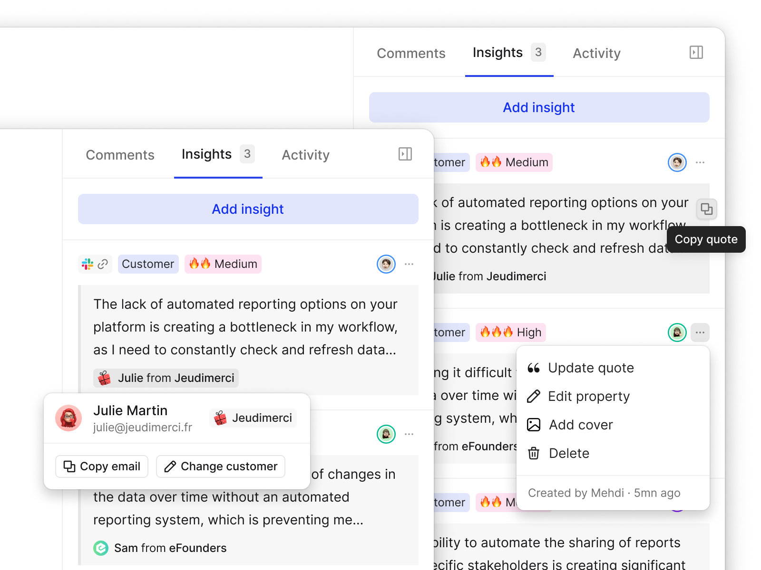Viewport: 761px width, 570px height.
Task: Select Update quote from the context menu
Action: [x=590, y=368]
